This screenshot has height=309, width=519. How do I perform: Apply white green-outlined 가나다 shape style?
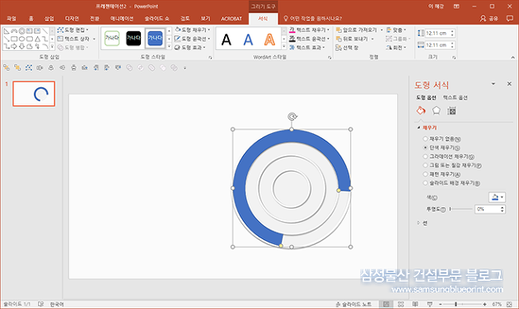pyautogui.click(x=112, y=39)
